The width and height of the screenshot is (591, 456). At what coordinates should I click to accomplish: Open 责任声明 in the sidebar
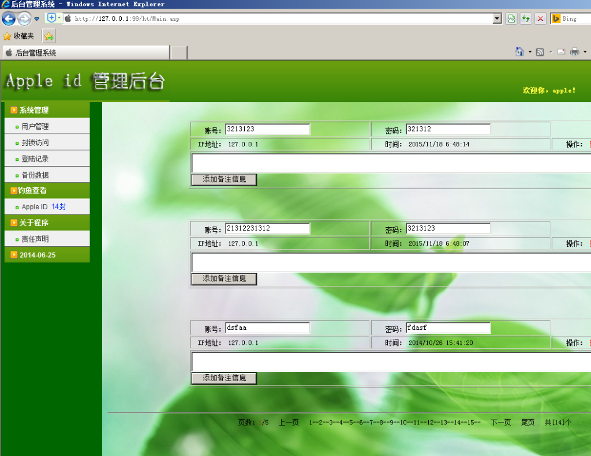point(47,239)
